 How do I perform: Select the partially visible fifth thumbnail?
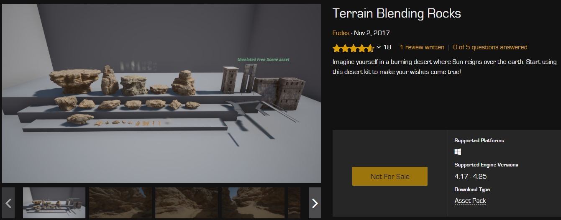click(294, 203)
